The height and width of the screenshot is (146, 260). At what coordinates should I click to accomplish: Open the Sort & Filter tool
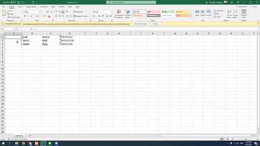coord(229,14)
